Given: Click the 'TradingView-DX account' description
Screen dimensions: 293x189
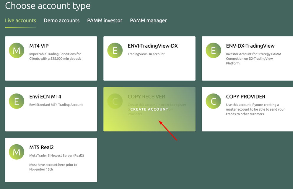Looking at the screenshot, I should tap(146, 54).
